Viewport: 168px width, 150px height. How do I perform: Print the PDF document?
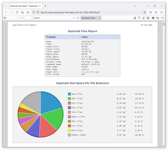[153, 18]
